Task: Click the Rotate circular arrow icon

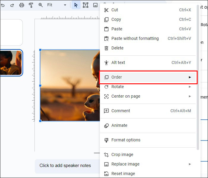Action: coord(106,87)
